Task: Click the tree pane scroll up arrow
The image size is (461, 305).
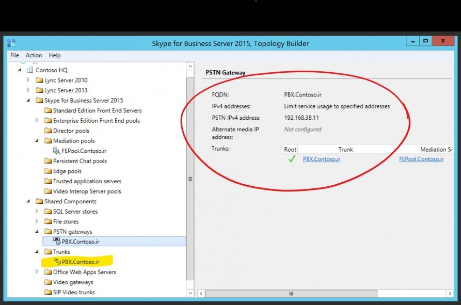Action: click(190, 66)
